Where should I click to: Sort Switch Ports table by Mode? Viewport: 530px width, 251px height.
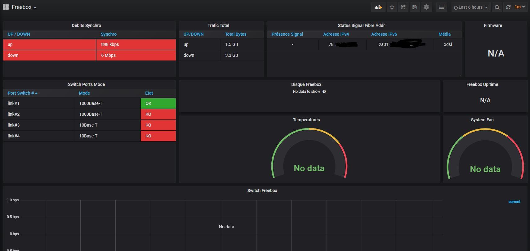[84, 93]
